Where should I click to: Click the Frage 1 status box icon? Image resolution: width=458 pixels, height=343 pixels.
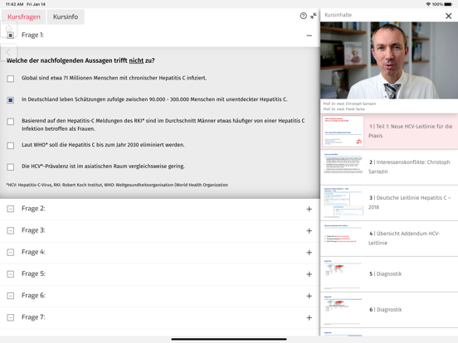(x=10, y=36)
